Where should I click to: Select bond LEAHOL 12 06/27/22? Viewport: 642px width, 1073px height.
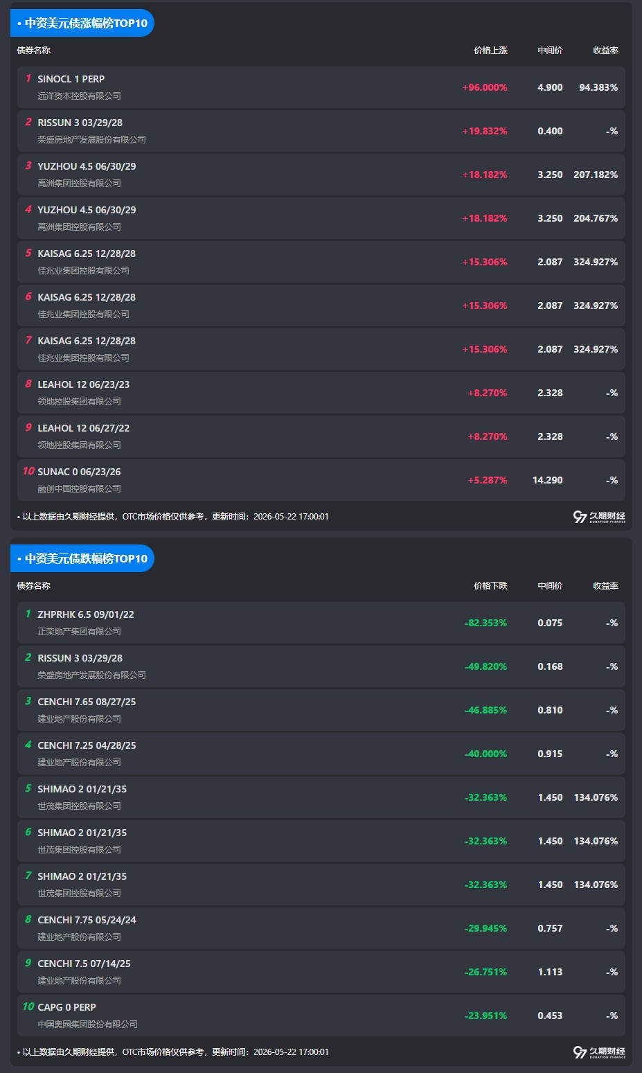pyautogui.click(x=84, y=428)
